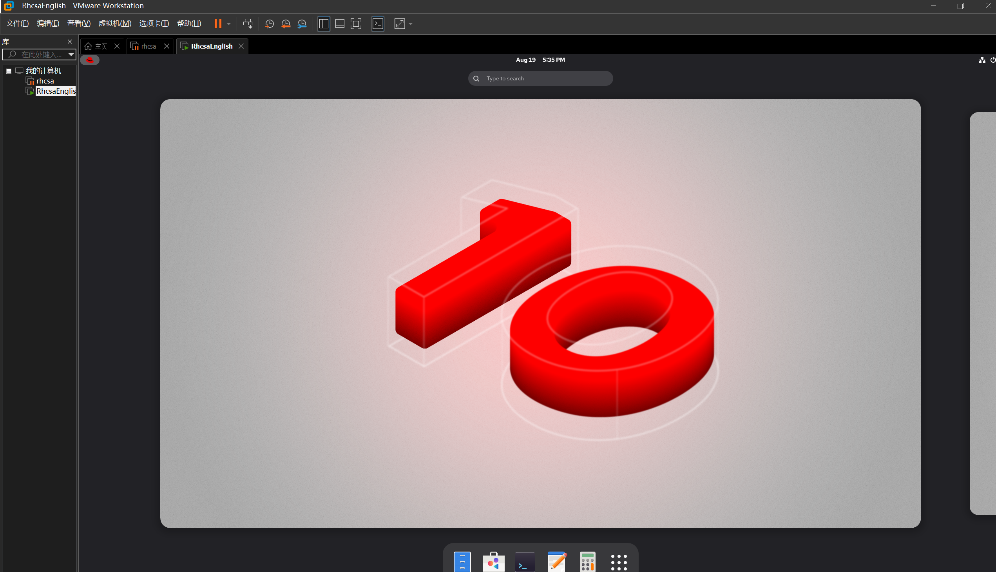The image size is (996, 572).
Task: Launch Calculator from the dock
Action: 588,562
